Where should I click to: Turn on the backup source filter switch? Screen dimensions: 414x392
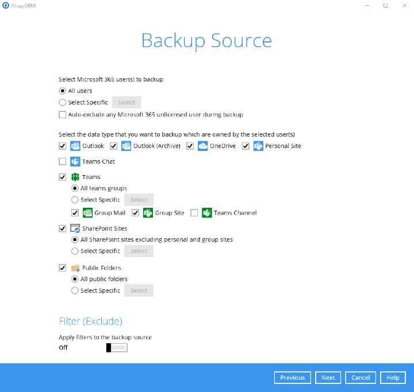[117, 348]
